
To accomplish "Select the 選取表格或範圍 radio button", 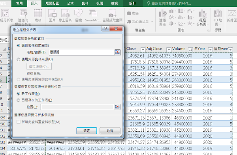I will pyautogui.click(x=18, y=45).
